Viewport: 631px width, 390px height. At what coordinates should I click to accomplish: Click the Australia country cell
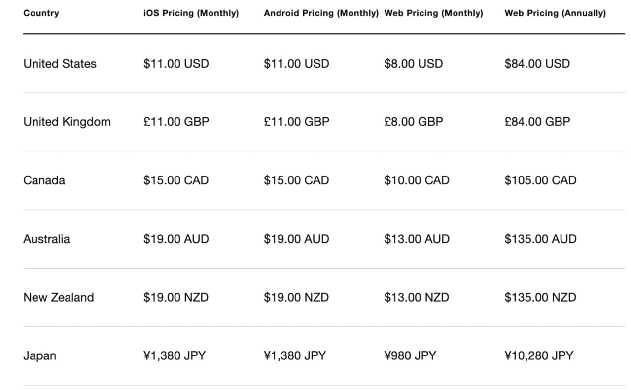click(46, 239)
